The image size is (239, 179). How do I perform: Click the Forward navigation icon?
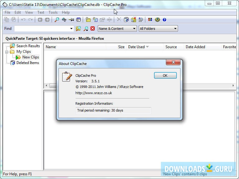[x=47, y=20]
